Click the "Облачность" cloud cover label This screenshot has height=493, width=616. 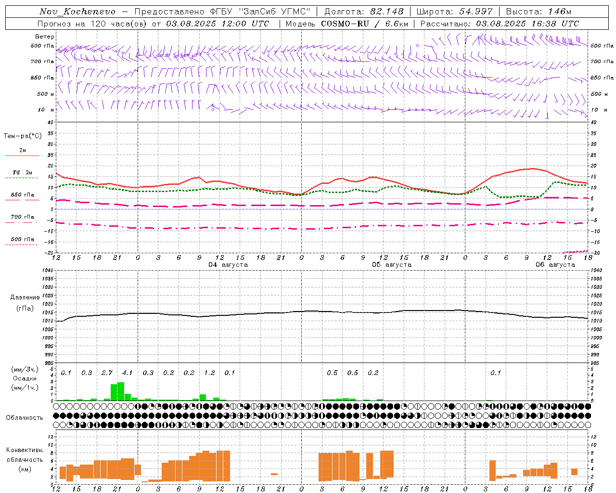pyautogui.click(x=25, y=418)
